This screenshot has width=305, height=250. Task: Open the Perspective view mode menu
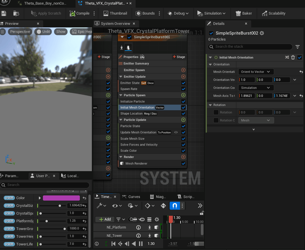(x=20, y=32)
